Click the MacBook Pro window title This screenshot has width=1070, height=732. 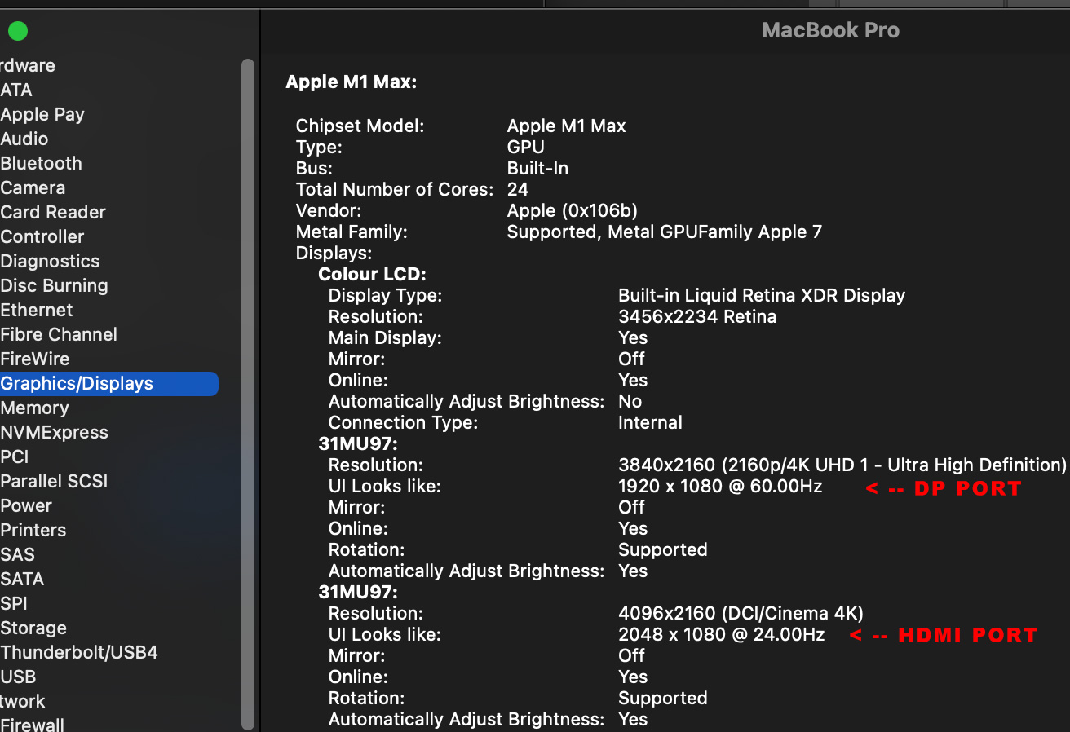[x=830, y=31]
